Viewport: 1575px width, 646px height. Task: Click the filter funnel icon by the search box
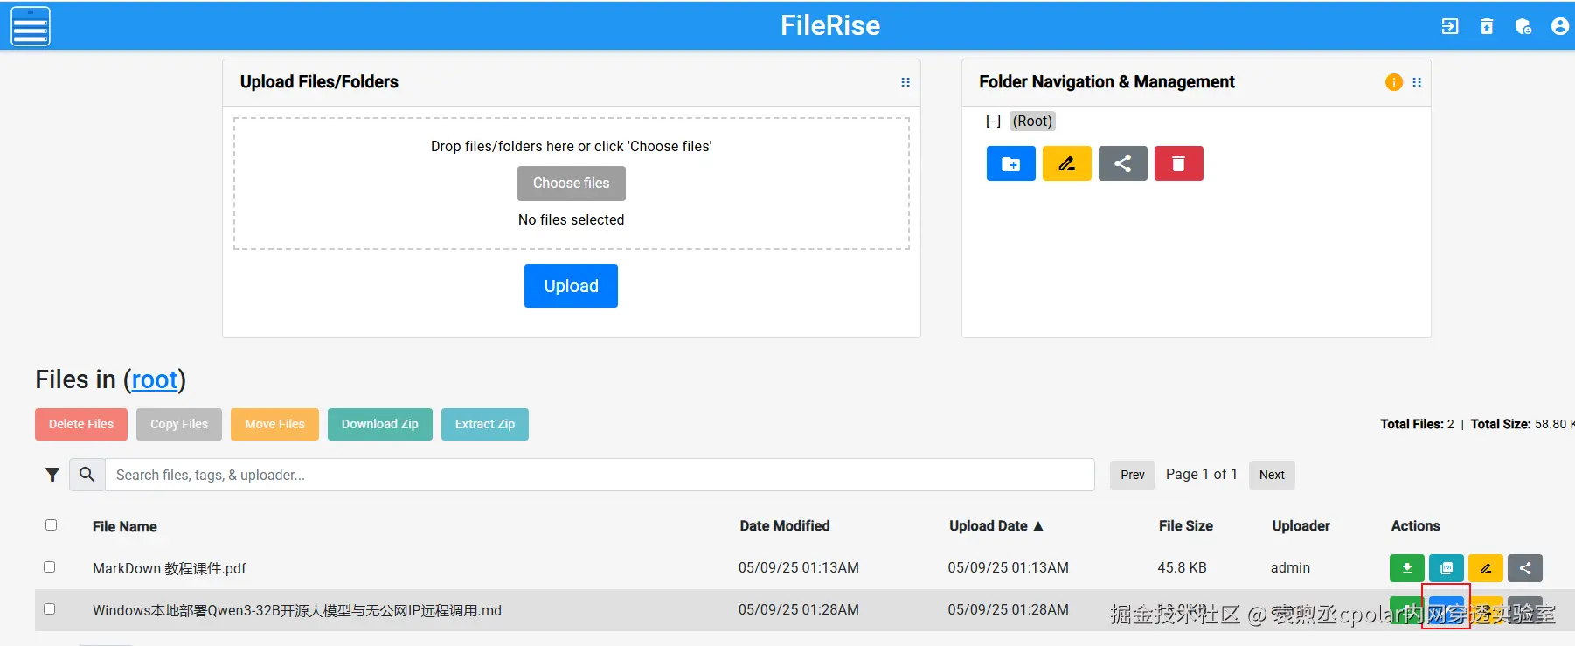[52, 475]
